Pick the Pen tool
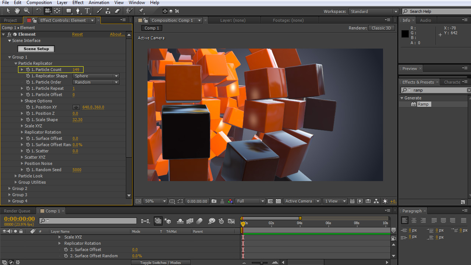The image size is (471, 265). (x=78, y=11)
